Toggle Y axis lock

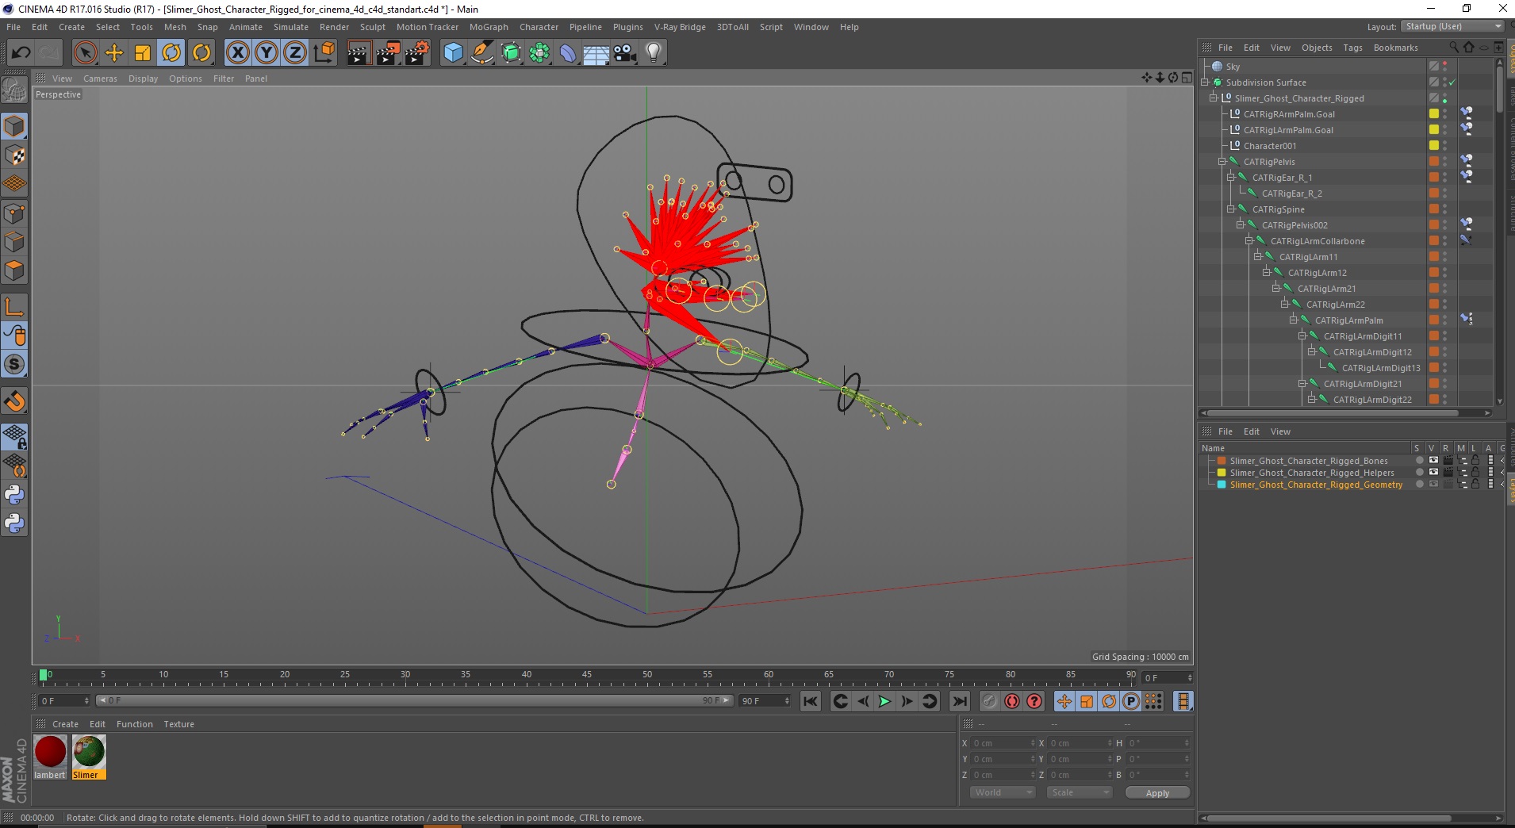(267, 53)
